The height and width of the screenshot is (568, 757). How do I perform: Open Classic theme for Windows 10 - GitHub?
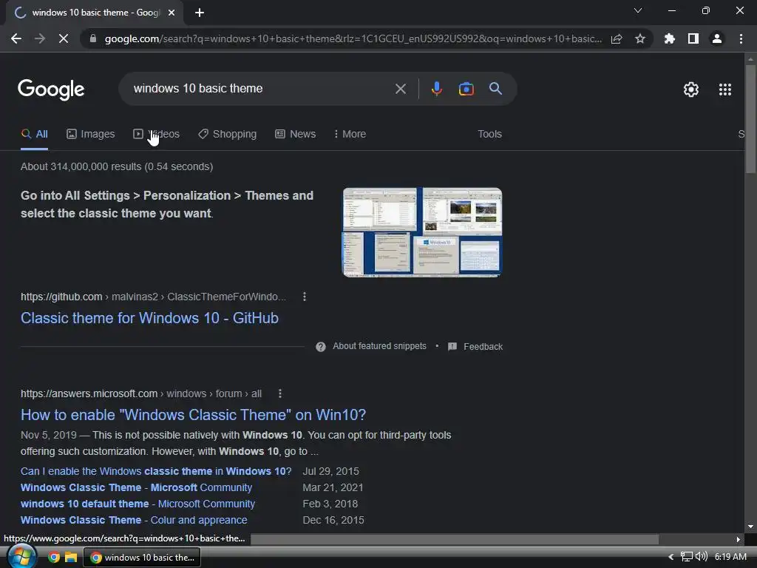pyautogui.click(x=149, y=318)
